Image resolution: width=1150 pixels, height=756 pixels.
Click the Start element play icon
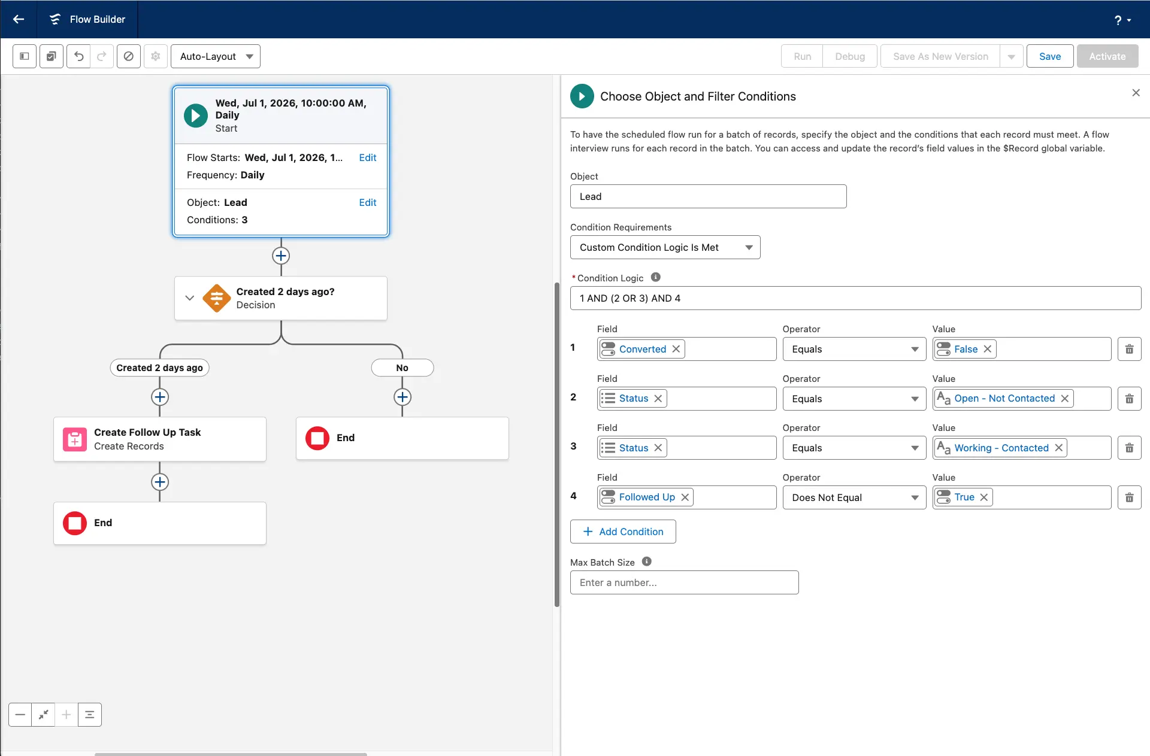196,116
